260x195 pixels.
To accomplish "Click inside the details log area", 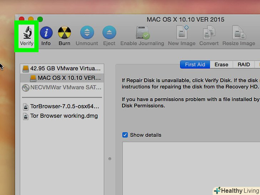I will pos(191,168).
